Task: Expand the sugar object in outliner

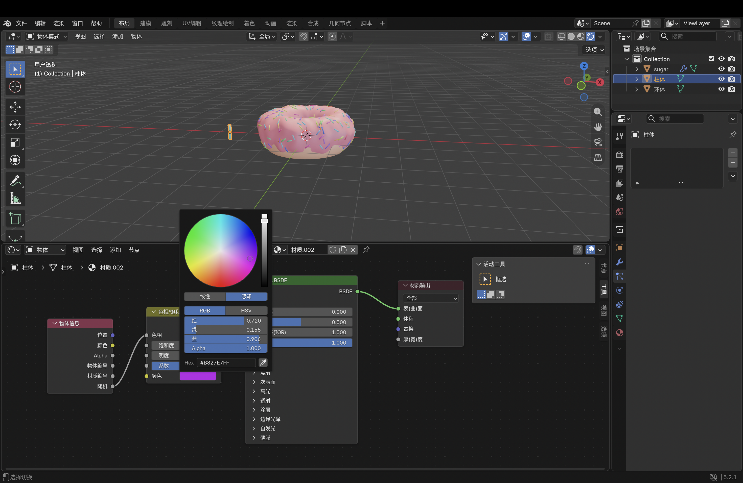Action: pyautogui.click(x=637, y=69)
